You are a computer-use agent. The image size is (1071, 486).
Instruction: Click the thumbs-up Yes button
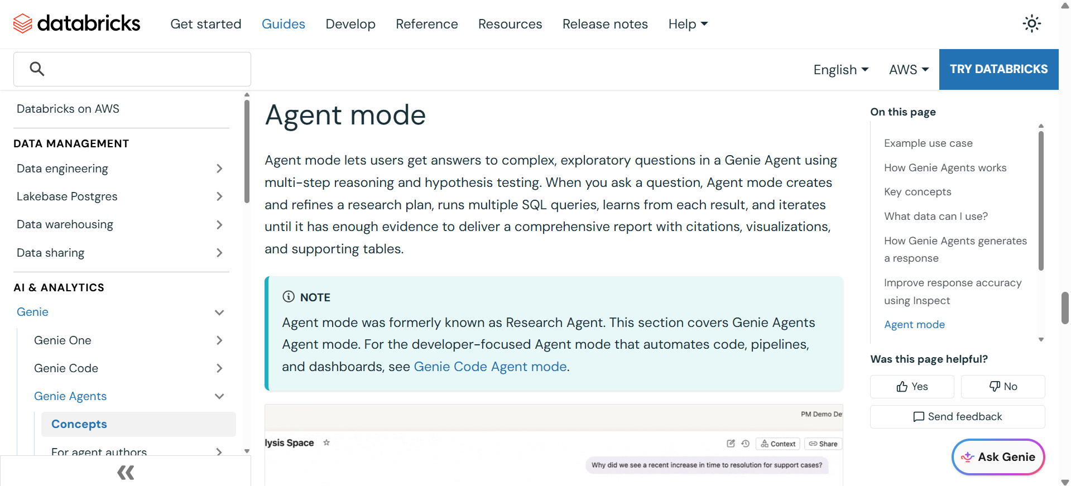tap(912, 386)
